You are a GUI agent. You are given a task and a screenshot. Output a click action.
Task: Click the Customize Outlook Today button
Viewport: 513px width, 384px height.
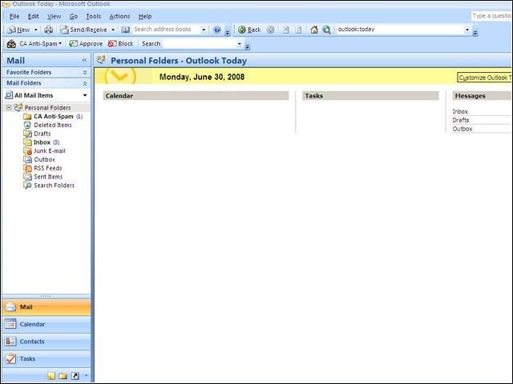pos(484,78)
